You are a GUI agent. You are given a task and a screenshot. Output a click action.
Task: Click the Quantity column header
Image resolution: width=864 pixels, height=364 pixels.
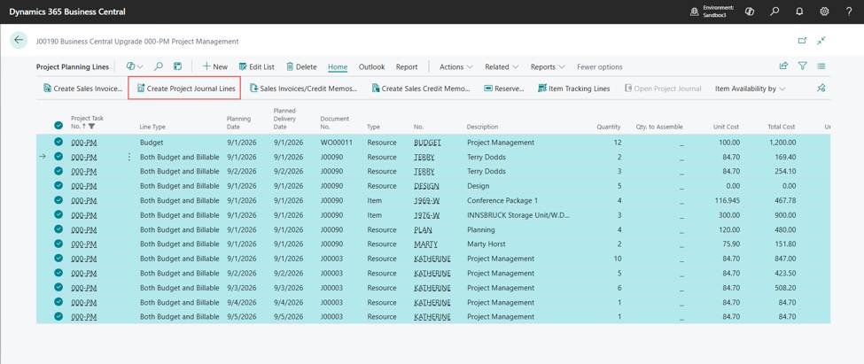pos(608,127)
